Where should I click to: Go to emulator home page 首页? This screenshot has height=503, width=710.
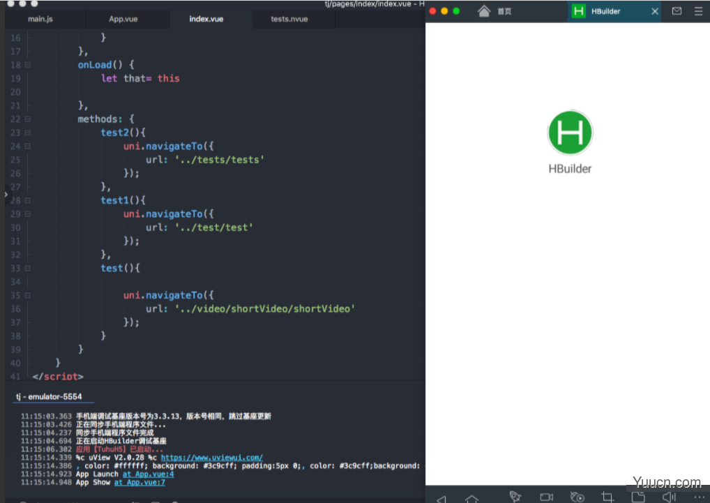[504, 11]
